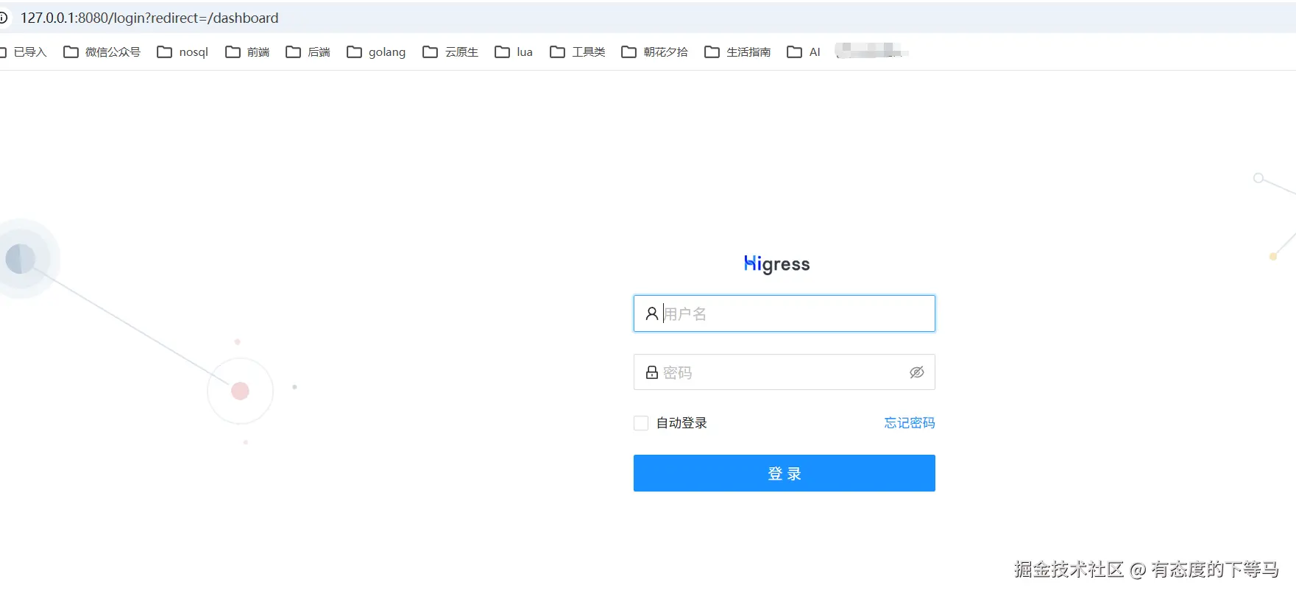The height and width of the screenshot is (596, 1296).
Task: Click the 用户名 username input field
Action: pos(784,313)
